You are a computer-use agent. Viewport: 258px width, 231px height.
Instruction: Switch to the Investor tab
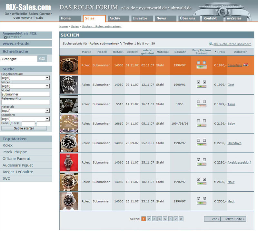coord(142,18)
